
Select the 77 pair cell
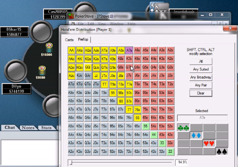pos(129,109)
